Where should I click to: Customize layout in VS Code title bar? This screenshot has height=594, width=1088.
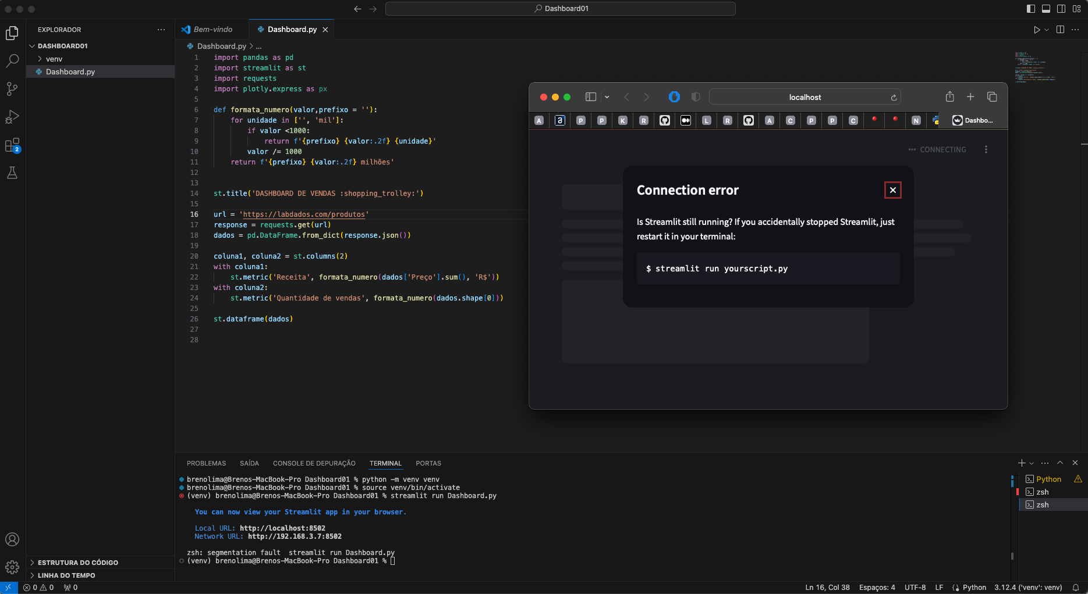coord(1077,9)
